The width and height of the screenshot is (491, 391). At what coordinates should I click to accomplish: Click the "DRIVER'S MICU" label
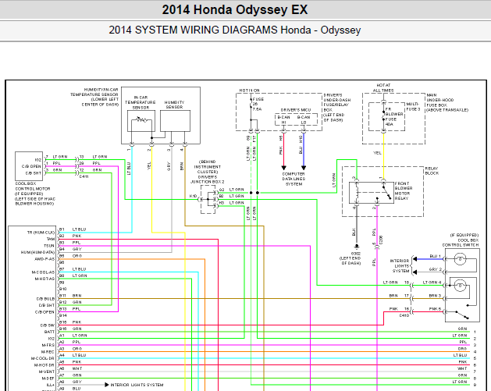pyautogui.click(x=296, y=110)
